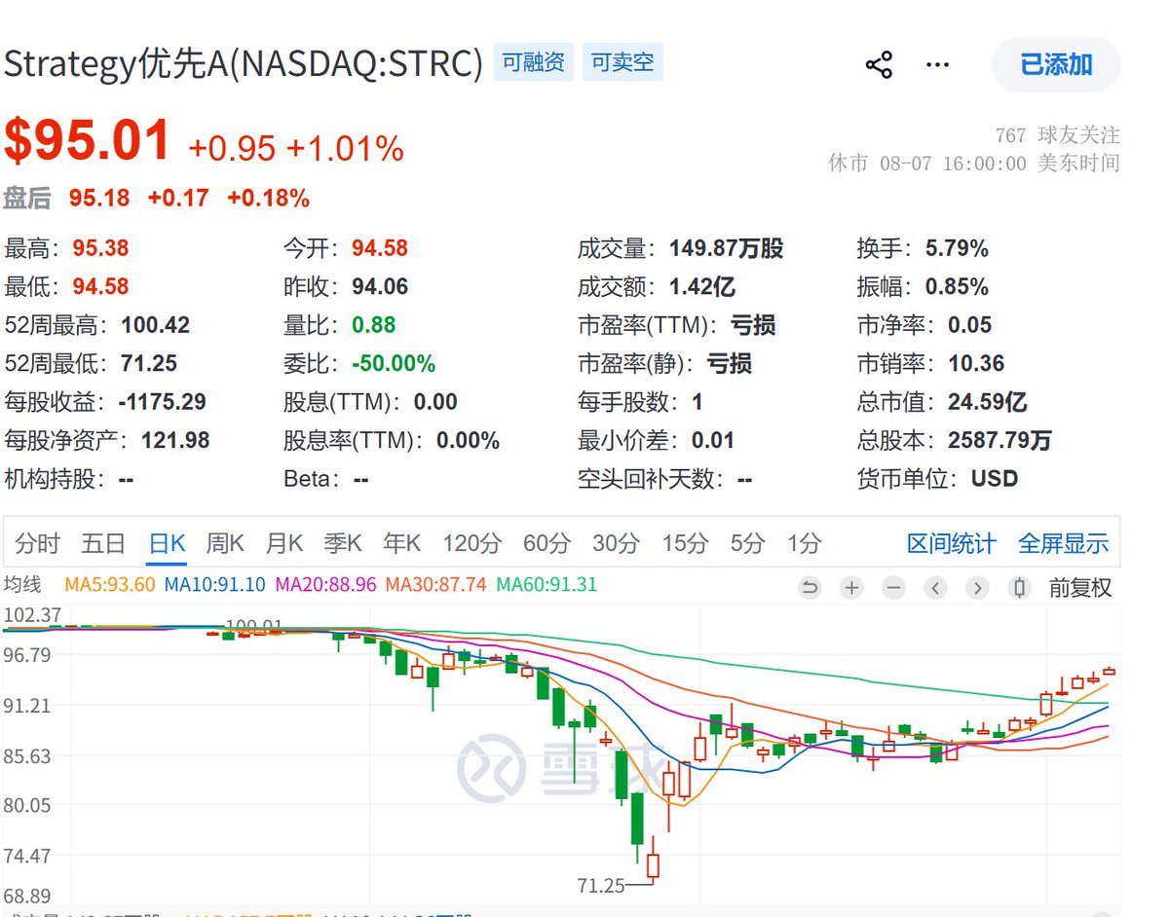Click the MA20:88.96 indicator label
1169x917 pixels.
pos(326,585)
